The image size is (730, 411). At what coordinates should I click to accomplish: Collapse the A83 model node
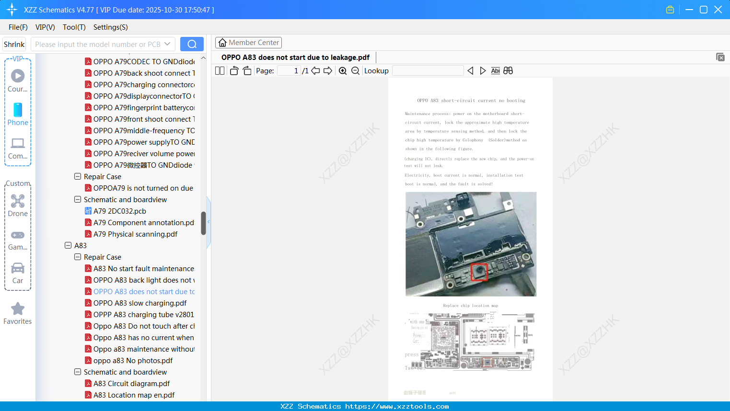[68, 245]
